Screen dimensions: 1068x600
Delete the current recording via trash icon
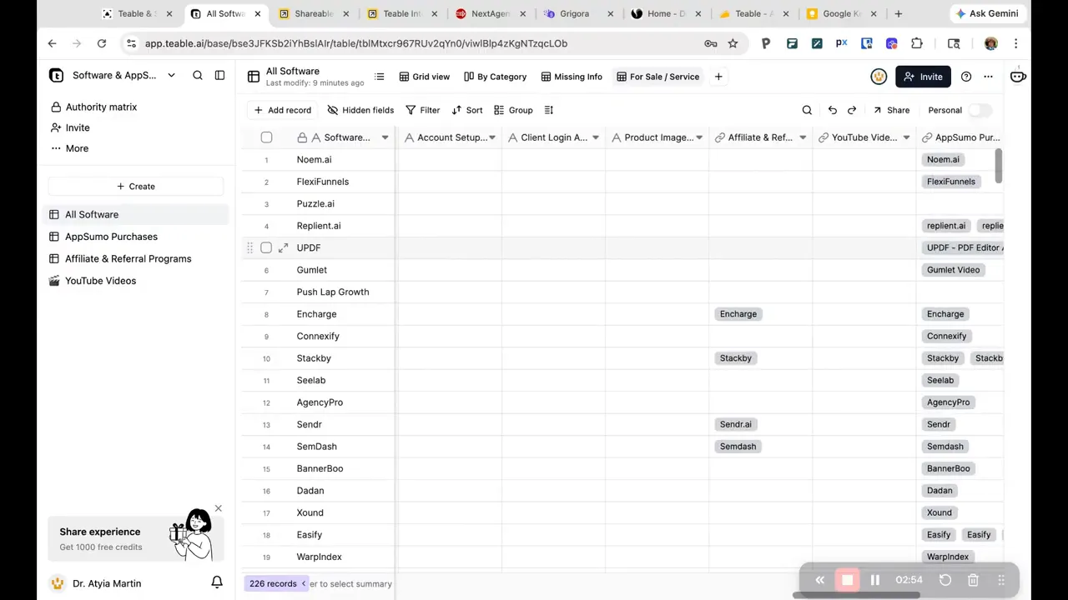point(973,579)
